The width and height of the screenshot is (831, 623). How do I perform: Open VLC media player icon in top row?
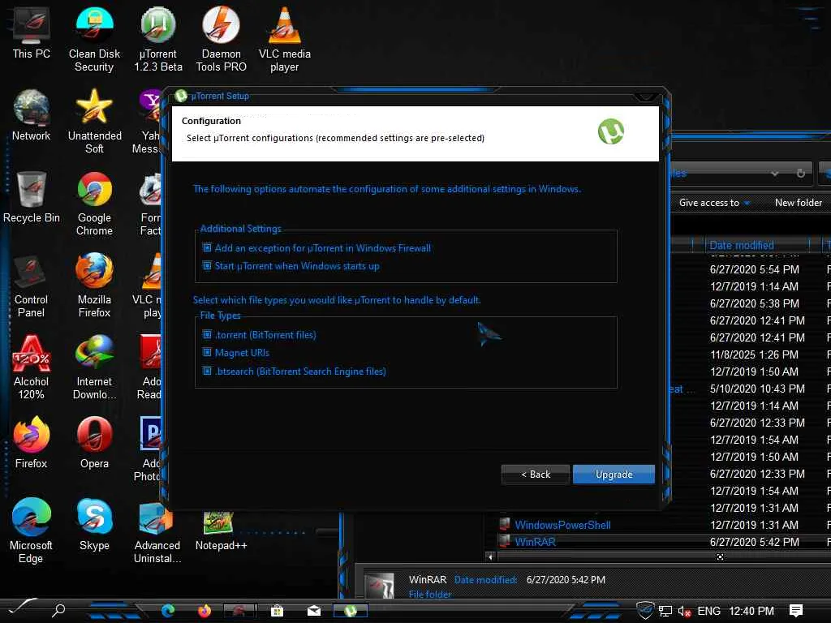click(285, 39)
